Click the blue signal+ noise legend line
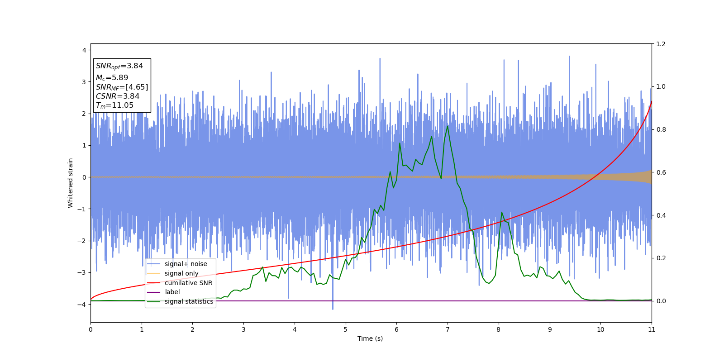 coord(154,264)
